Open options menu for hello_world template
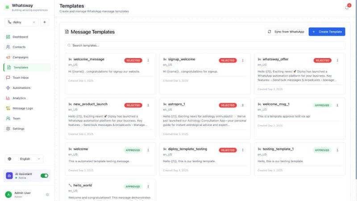The image size is (357, 201). point(148,186)
